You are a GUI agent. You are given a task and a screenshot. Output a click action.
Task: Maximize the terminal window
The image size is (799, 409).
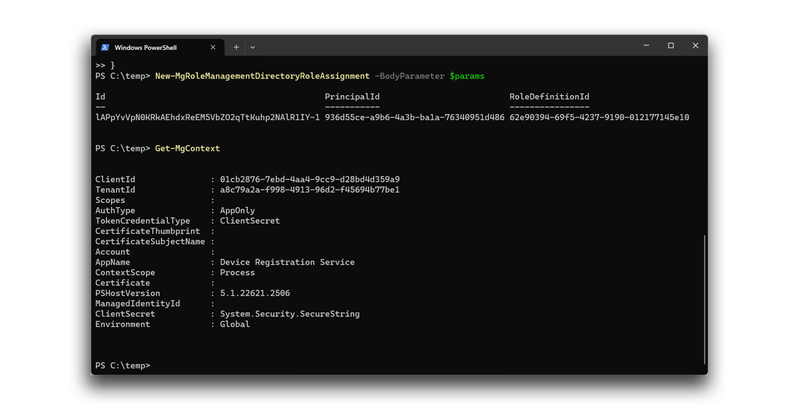click(x=671, y=46)
